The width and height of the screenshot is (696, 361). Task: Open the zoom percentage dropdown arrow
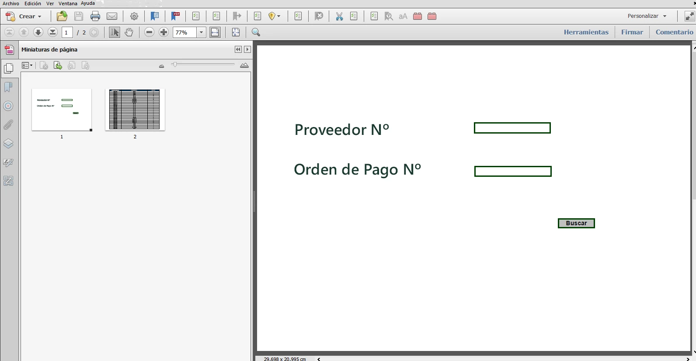tap(201, 32)
